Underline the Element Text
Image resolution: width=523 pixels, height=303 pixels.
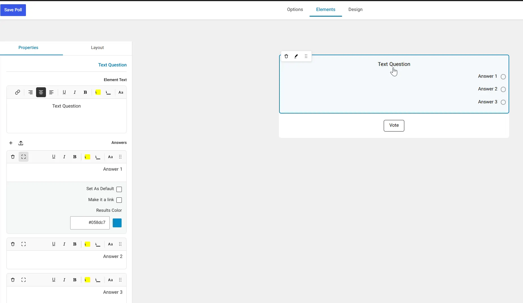(64, 92)
